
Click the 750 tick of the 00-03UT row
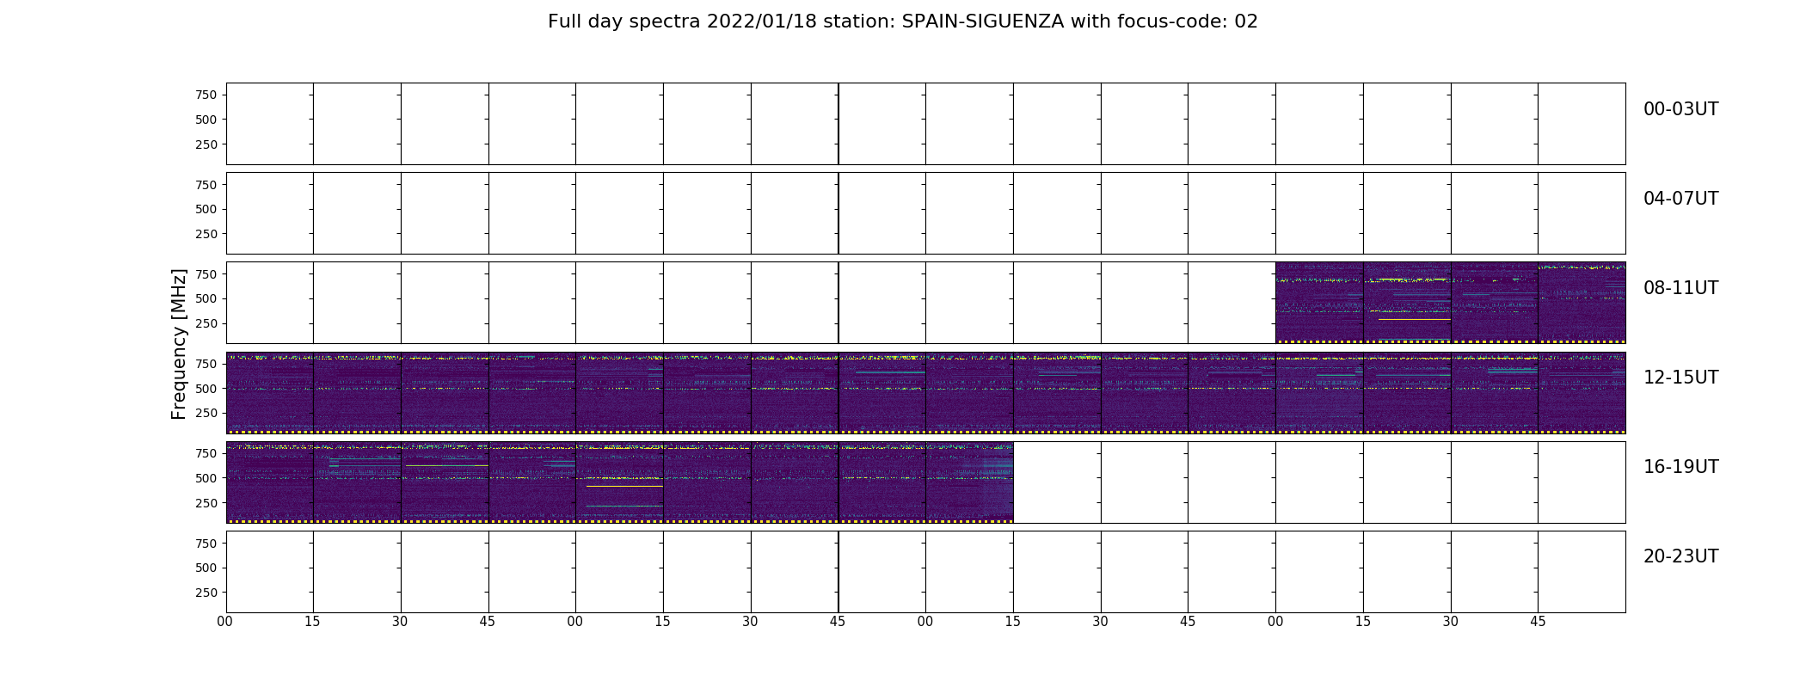[x=206, y=95]
